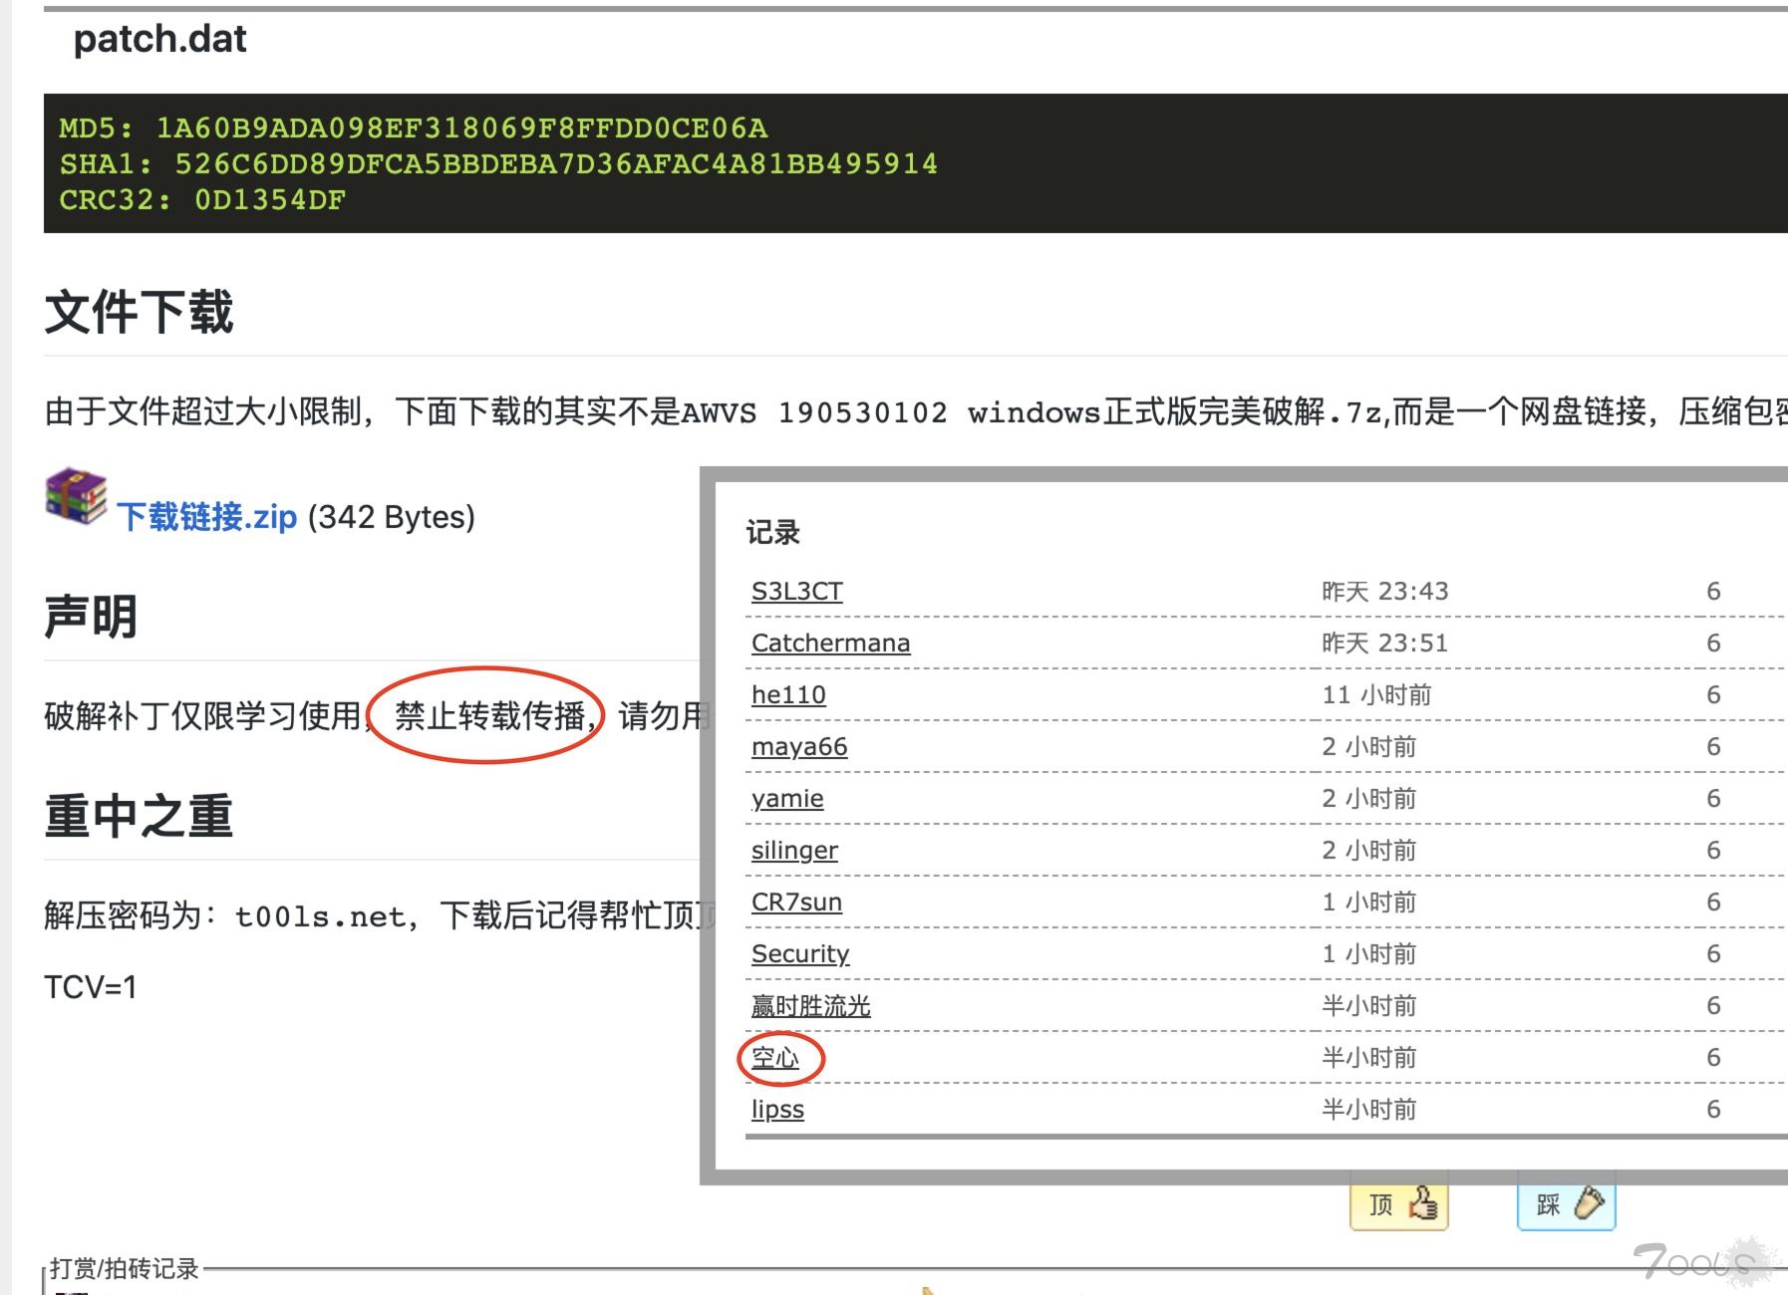The width and height of the screenshot is (1788, 1295).
Task: Open the 下载链接.zip download link
Action: pyautogui.click(x=207, y=517)
